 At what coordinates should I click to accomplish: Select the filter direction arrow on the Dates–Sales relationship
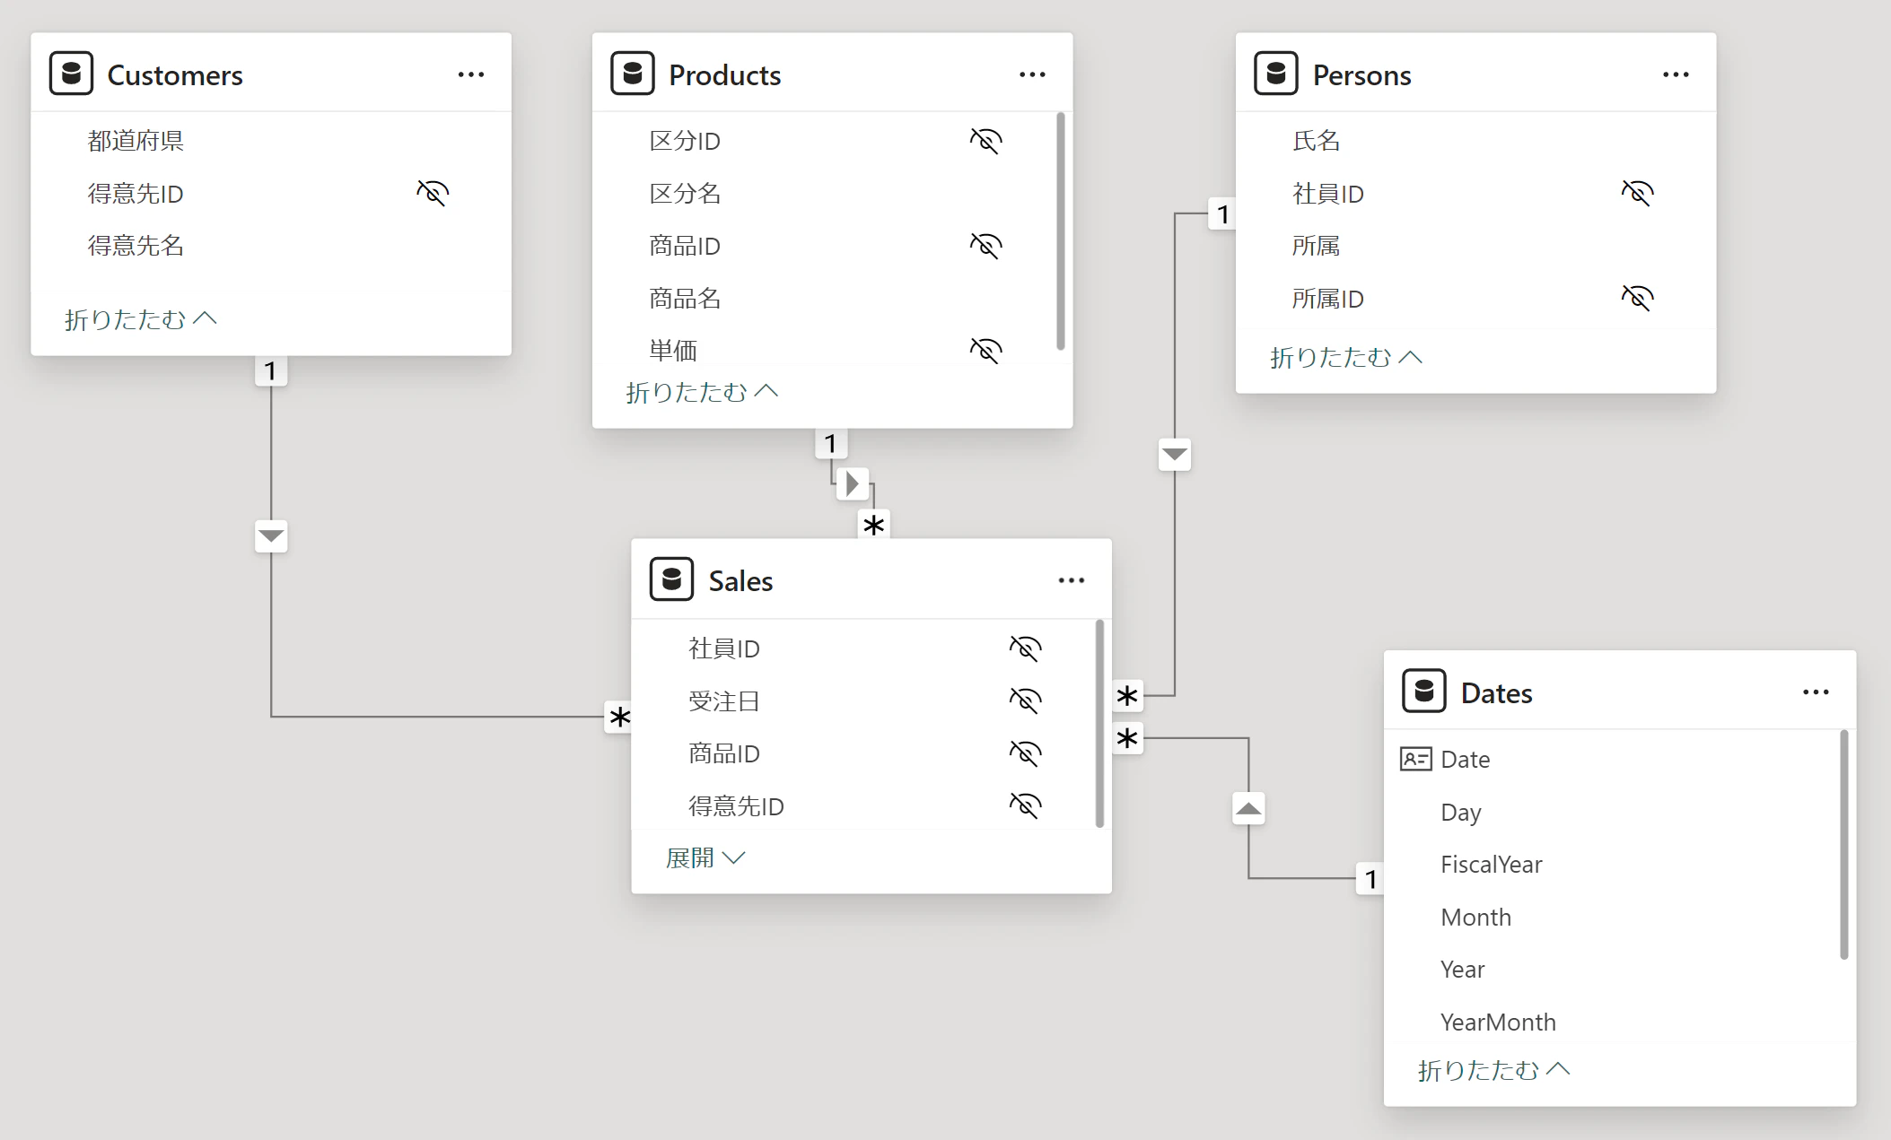1248,809
